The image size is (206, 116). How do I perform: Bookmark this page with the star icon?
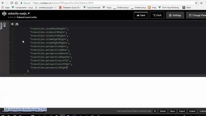point(196,3)
